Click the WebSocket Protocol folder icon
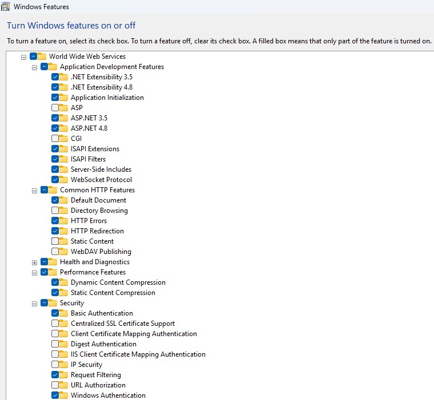 [63, 180]
